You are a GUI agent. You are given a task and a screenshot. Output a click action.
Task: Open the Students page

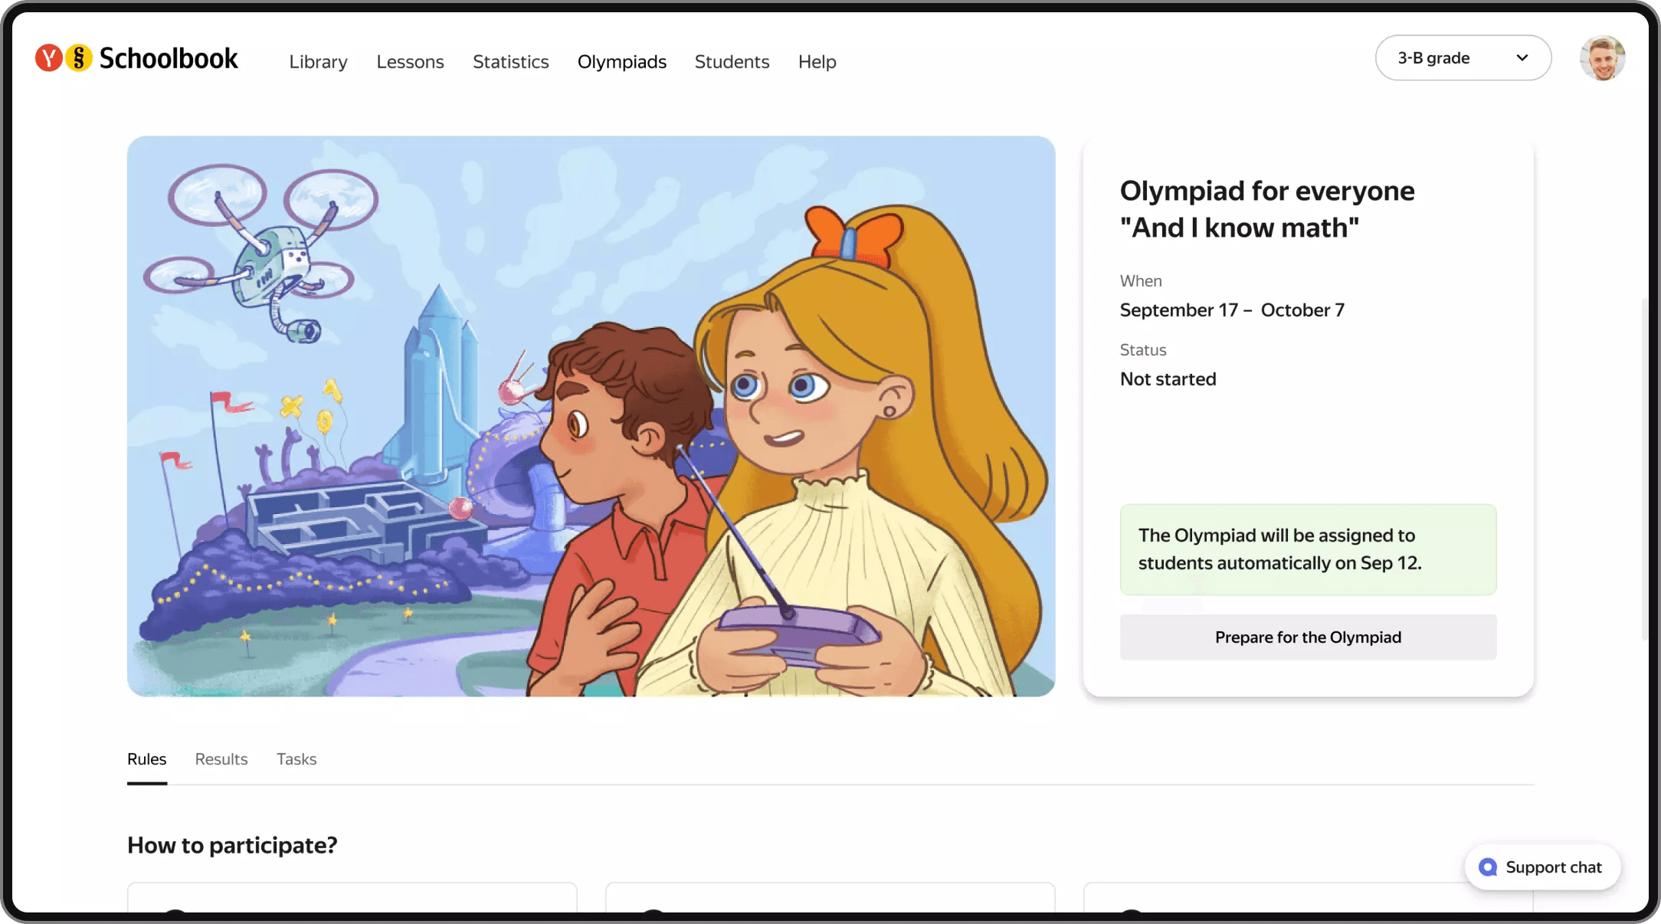(x=732, y=62)
